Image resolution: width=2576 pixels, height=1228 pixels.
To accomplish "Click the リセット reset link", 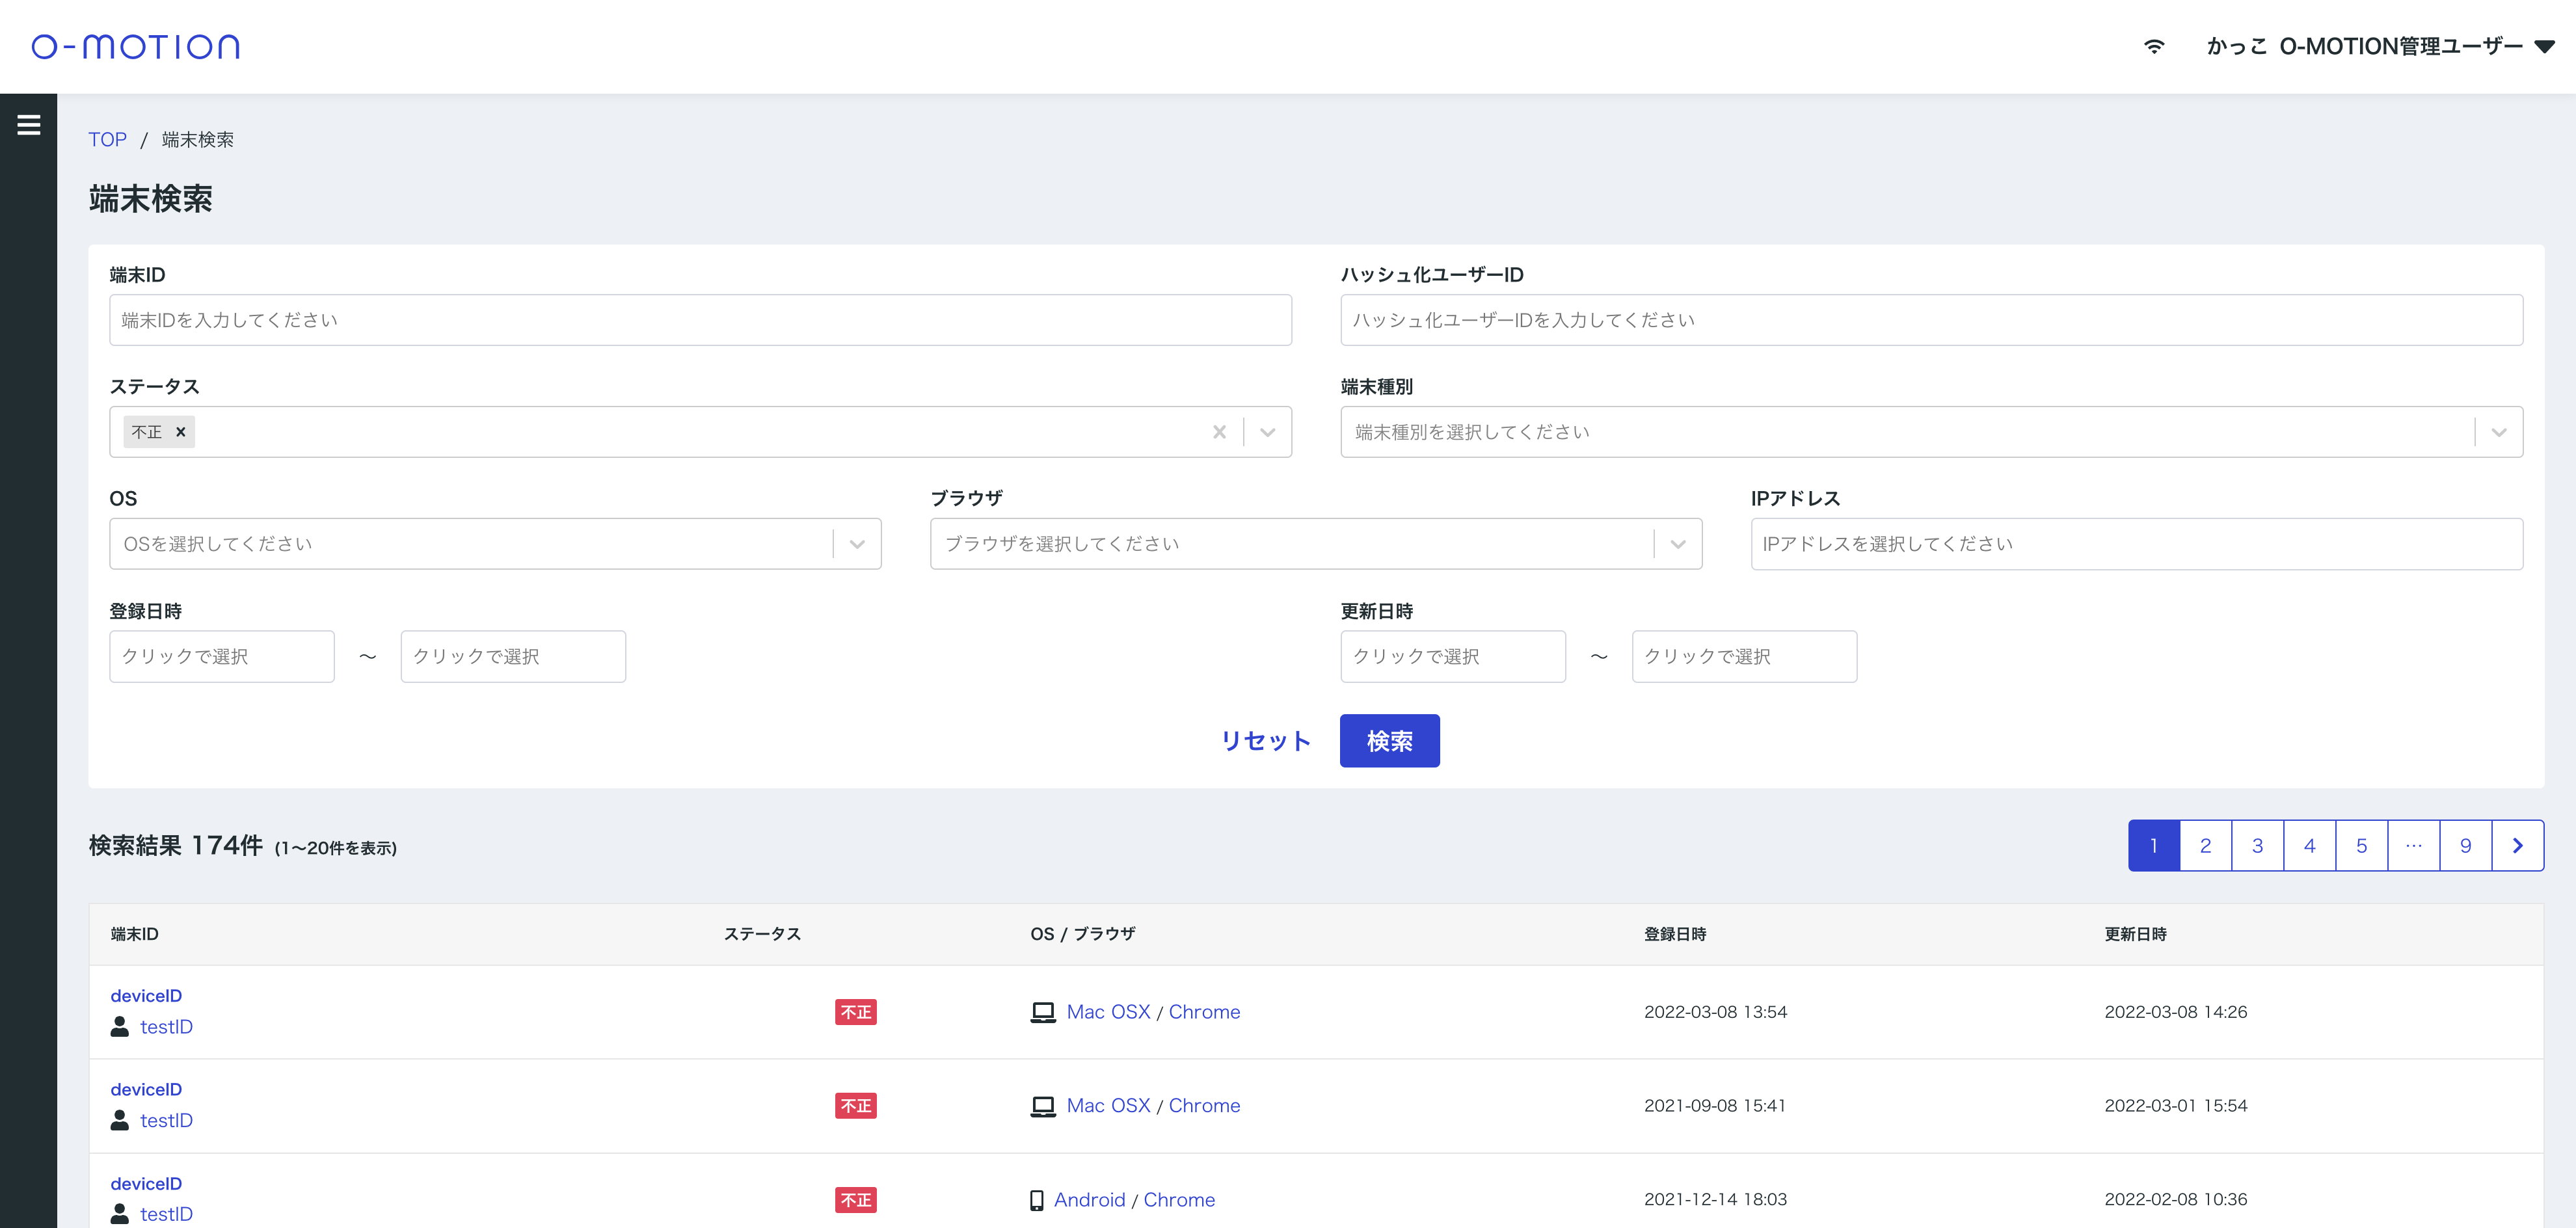I will point(1265,741).
